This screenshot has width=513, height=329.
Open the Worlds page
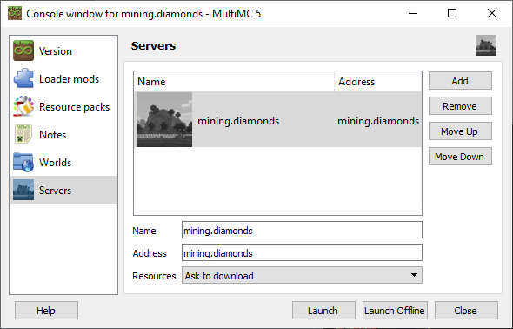coord(63,162)
